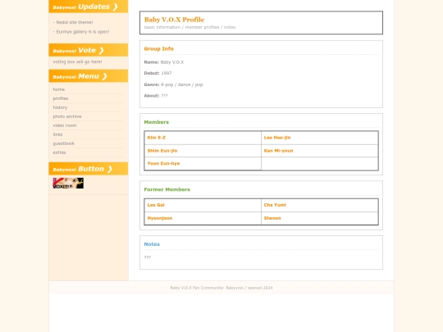Click the 'voting box will go here!' text
Viewport: 443px width, 332px height.
pyautogui.click(x=77, y=61)
